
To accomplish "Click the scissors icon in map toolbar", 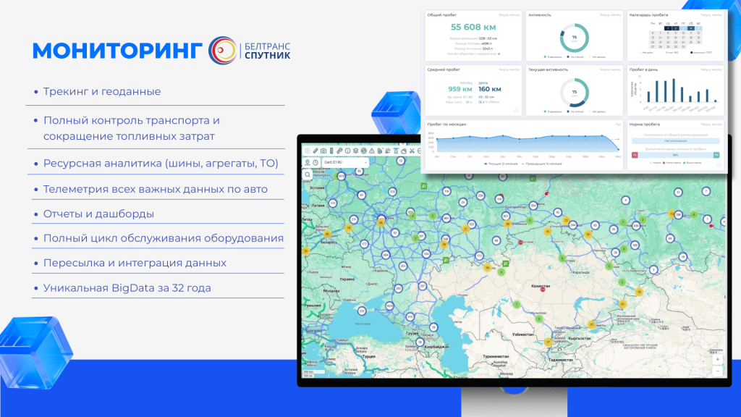I will (412, 151).
